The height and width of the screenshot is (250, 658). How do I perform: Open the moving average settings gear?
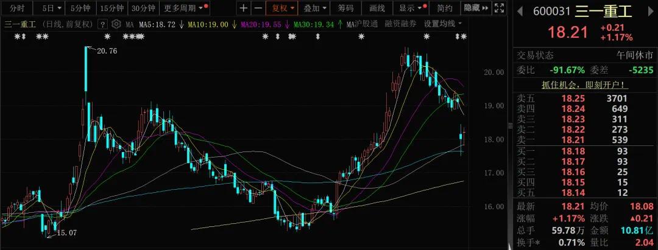coord(116,24)
